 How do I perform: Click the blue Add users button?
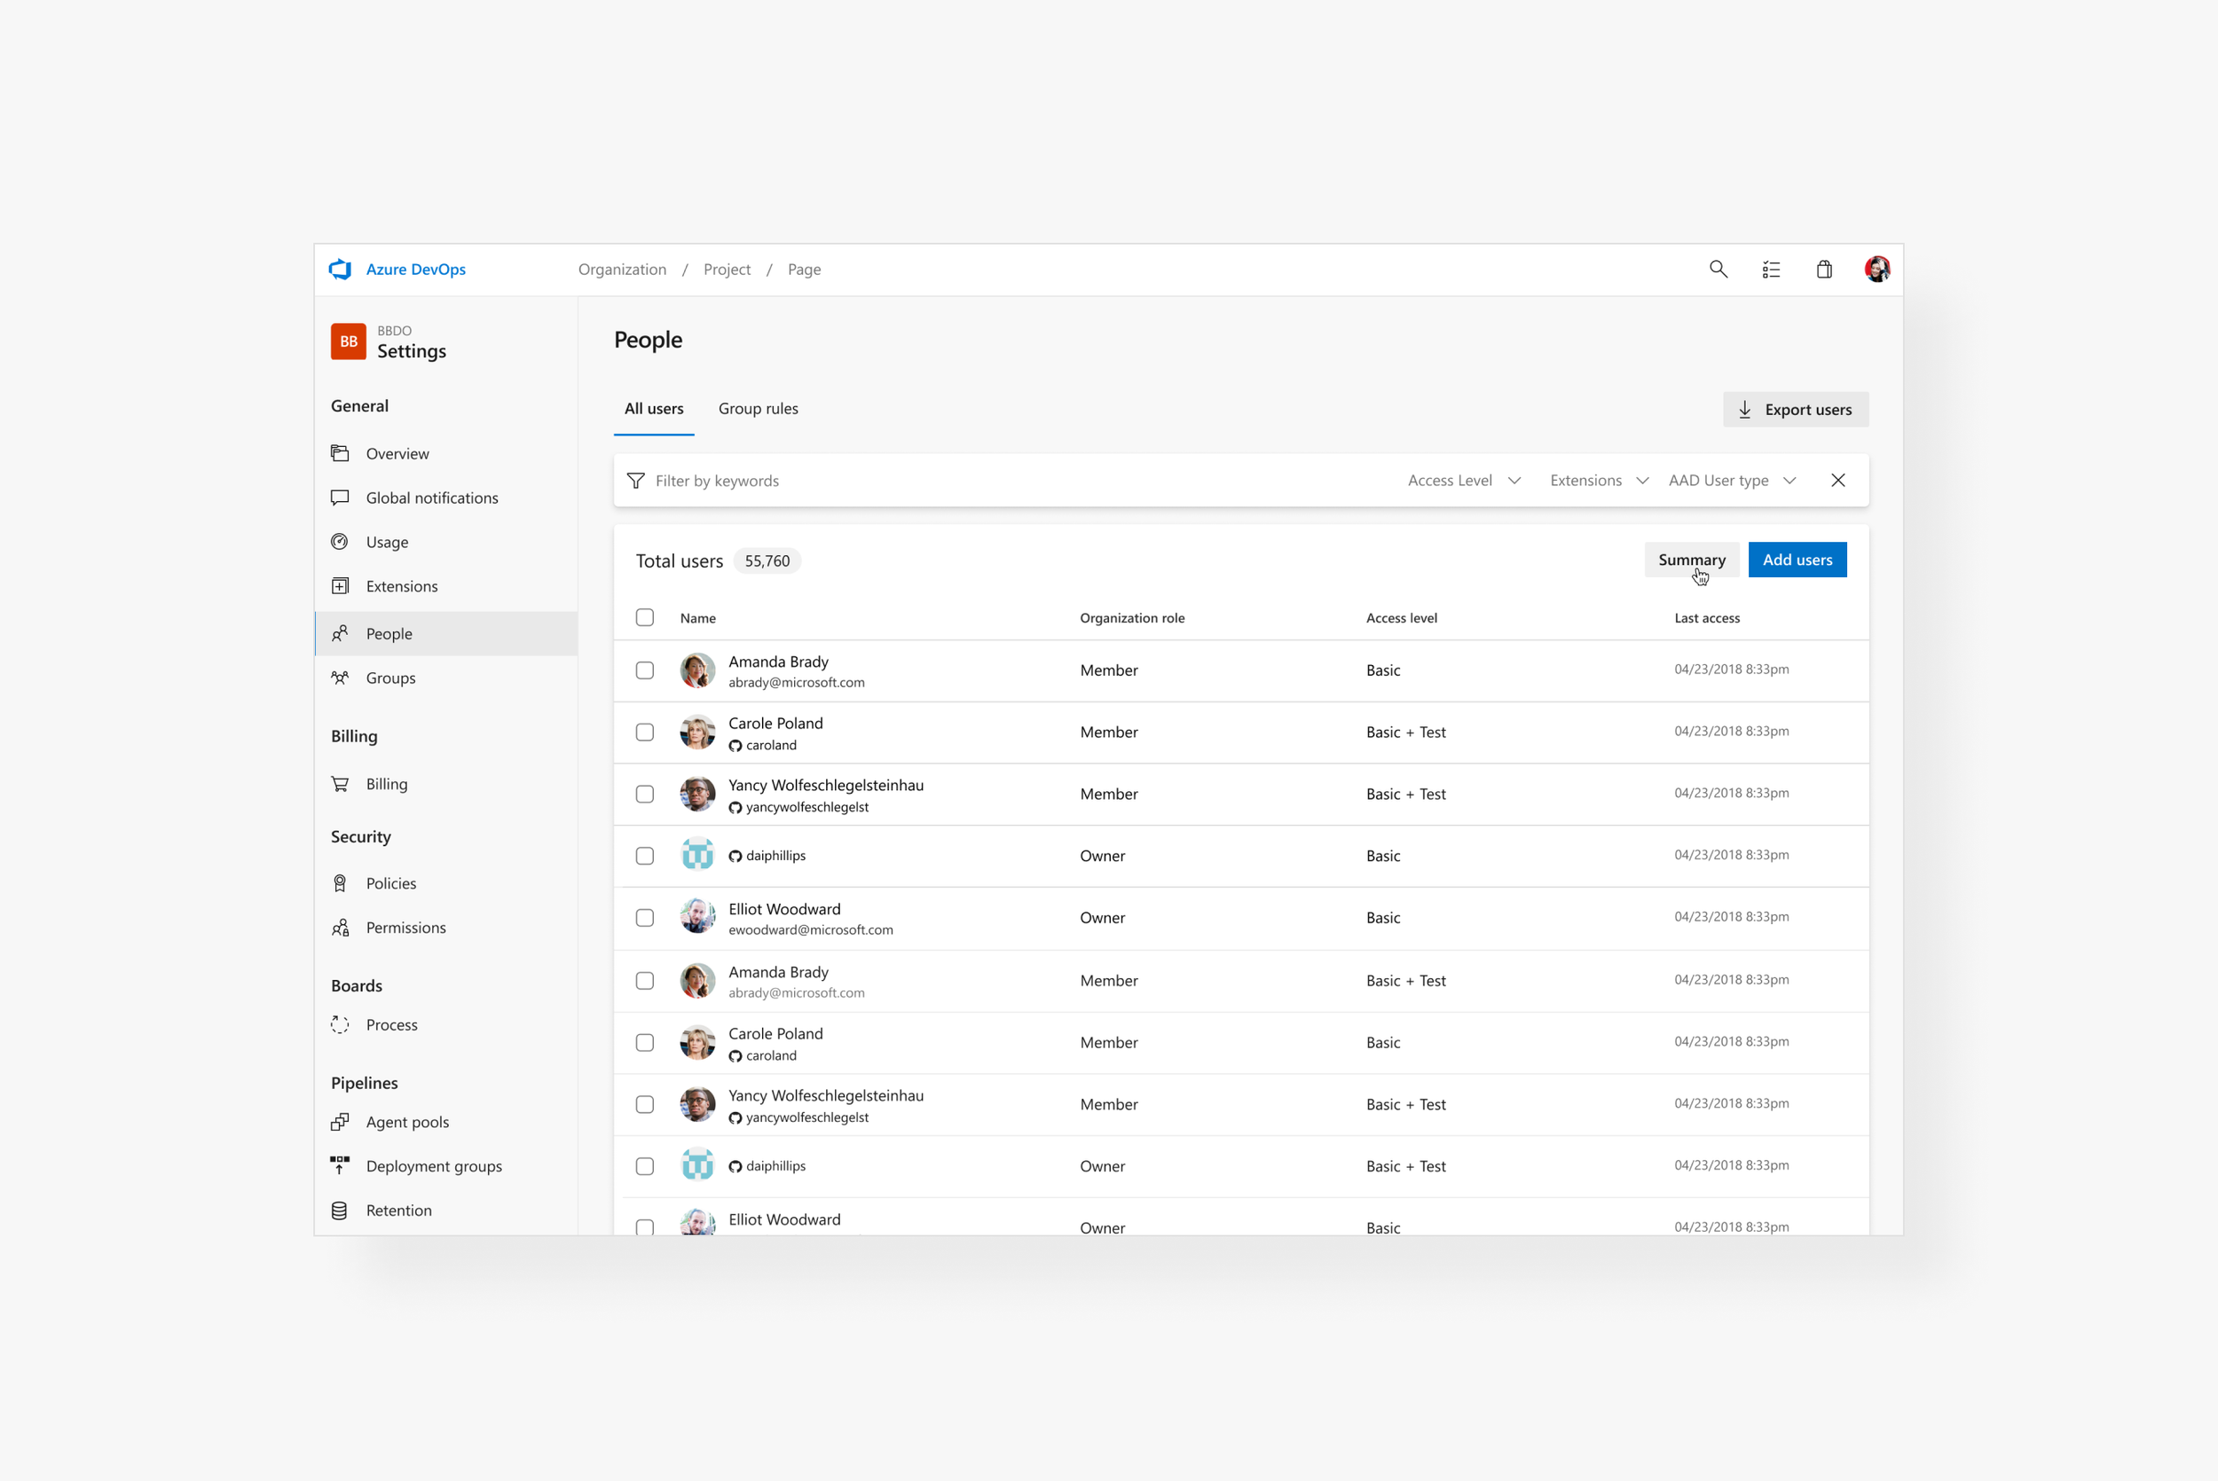(1797, 560)
